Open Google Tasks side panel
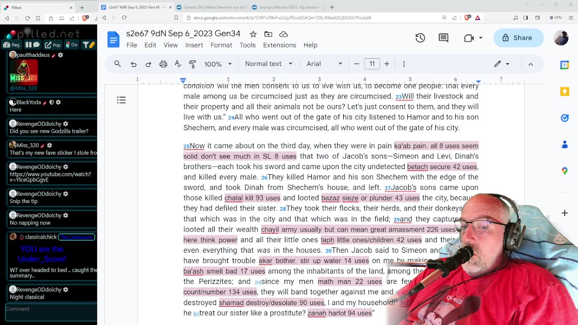The image size is (578, 325). (564, 118)
